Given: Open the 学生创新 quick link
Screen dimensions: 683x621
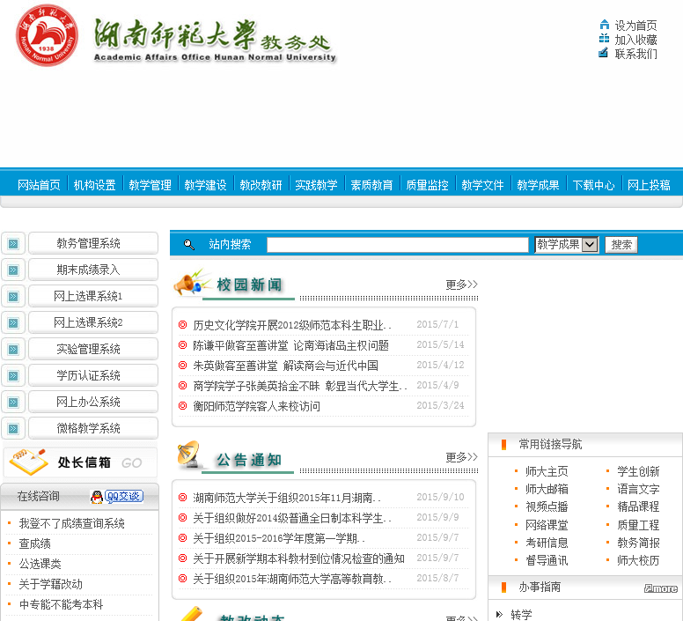Looking at the screenshot, I should [638, 471].
